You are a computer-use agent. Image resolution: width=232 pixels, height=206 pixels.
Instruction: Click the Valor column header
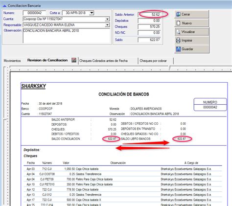tap(66, 163)
